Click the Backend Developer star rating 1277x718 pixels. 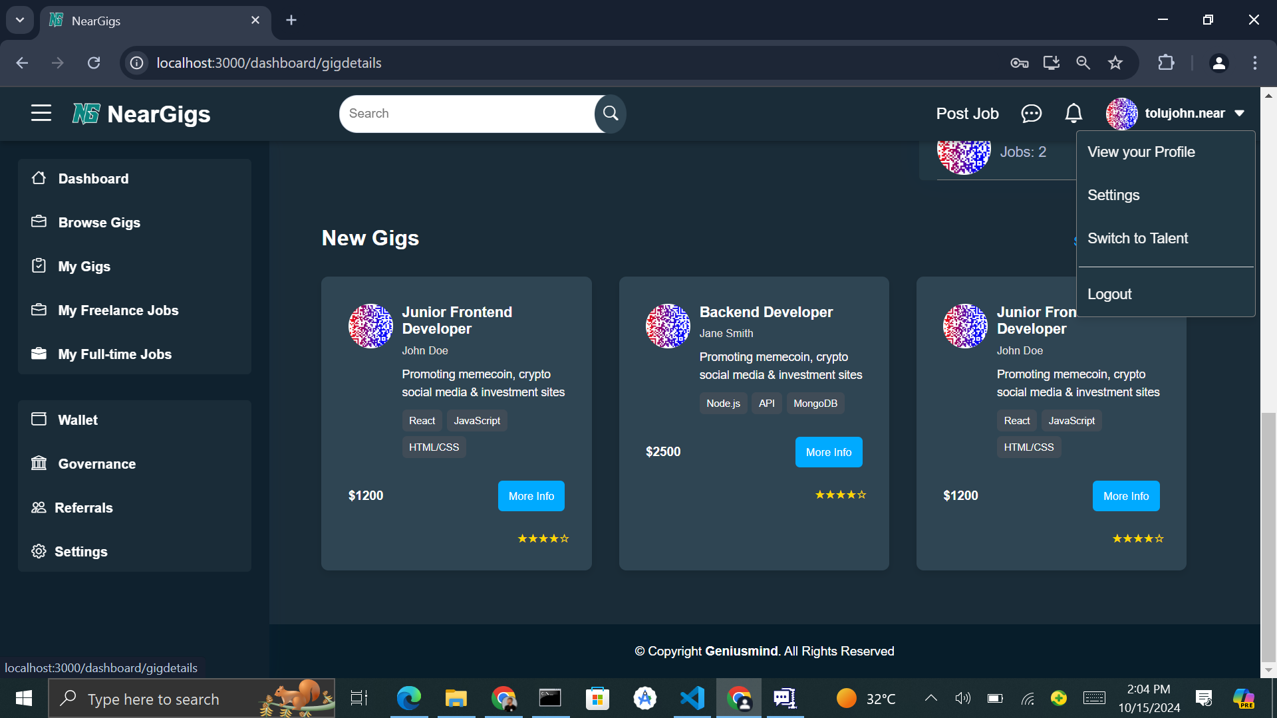841,495
